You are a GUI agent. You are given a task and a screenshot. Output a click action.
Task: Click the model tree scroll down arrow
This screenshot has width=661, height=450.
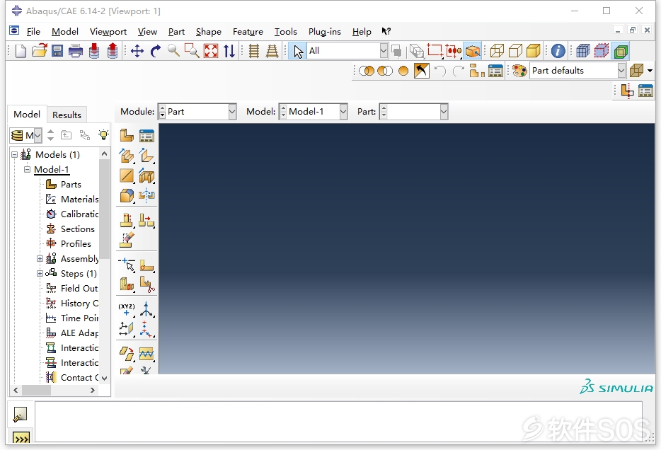[x=104, y=378]
